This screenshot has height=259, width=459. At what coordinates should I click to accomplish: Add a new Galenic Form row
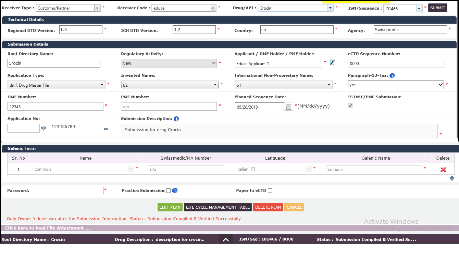click(x=452, y=178)
